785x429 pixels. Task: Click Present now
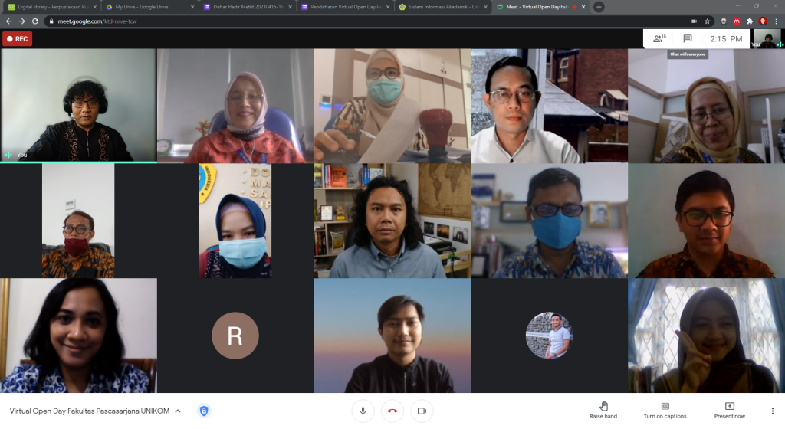(730, 410)
